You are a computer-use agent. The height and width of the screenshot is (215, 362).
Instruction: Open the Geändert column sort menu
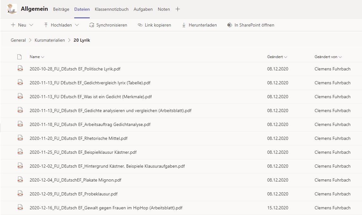[x=277, y=57]
